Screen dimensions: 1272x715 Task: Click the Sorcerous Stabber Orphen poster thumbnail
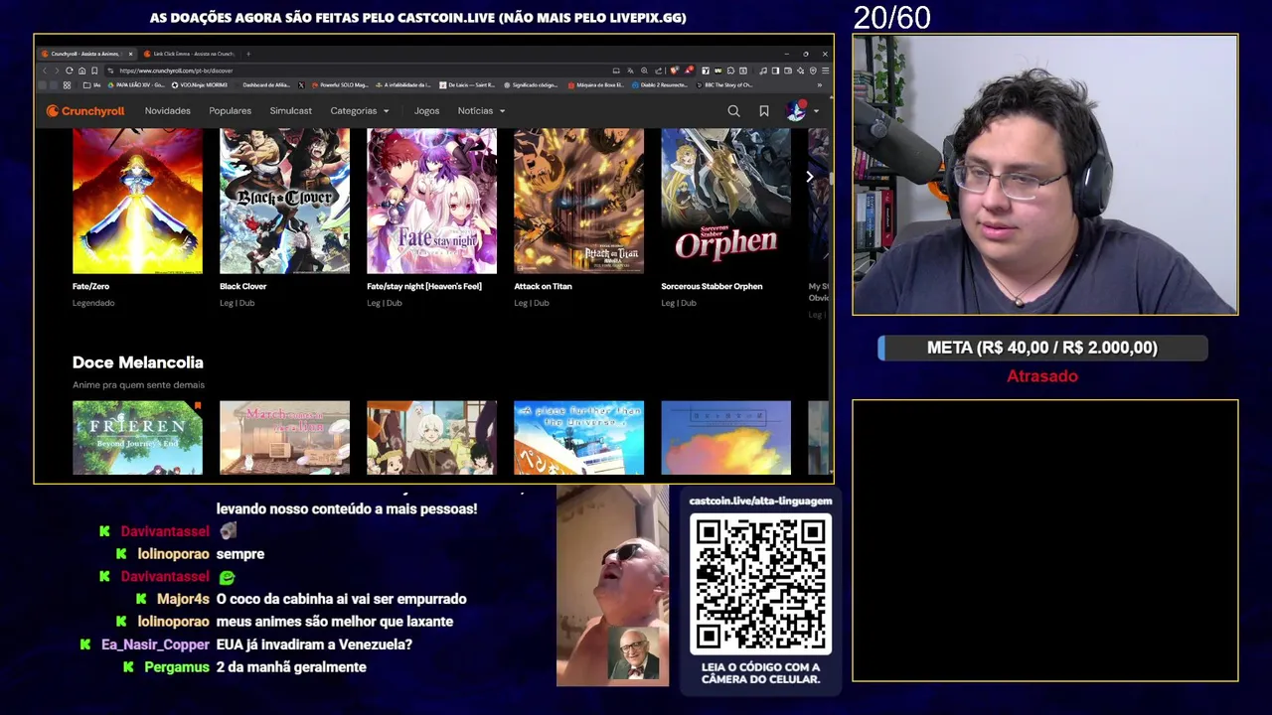[725, 201]
